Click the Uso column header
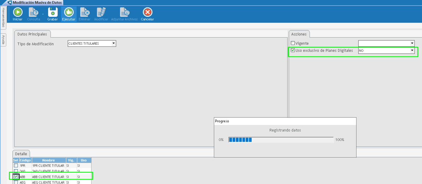The height and width of the screenshot is (184, 422). pyautogui.click(x=84, y=160)
